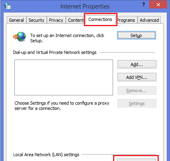This screenshot has height=161, width=170.
Task: Select the Connections tab
Action: [100, 20]
